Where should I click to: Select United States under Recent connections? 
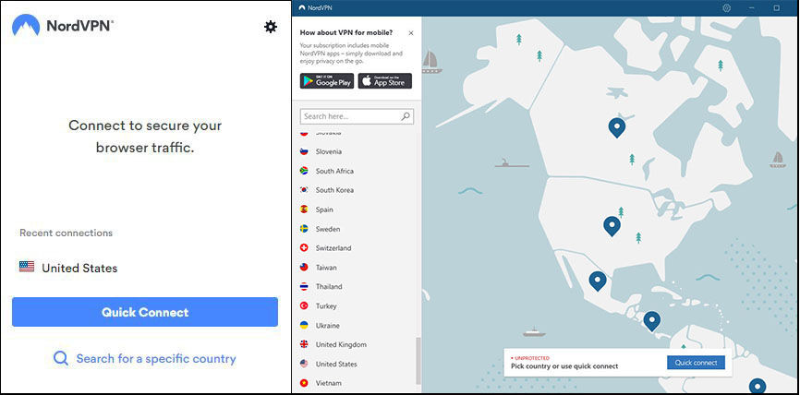click(68, 268)
